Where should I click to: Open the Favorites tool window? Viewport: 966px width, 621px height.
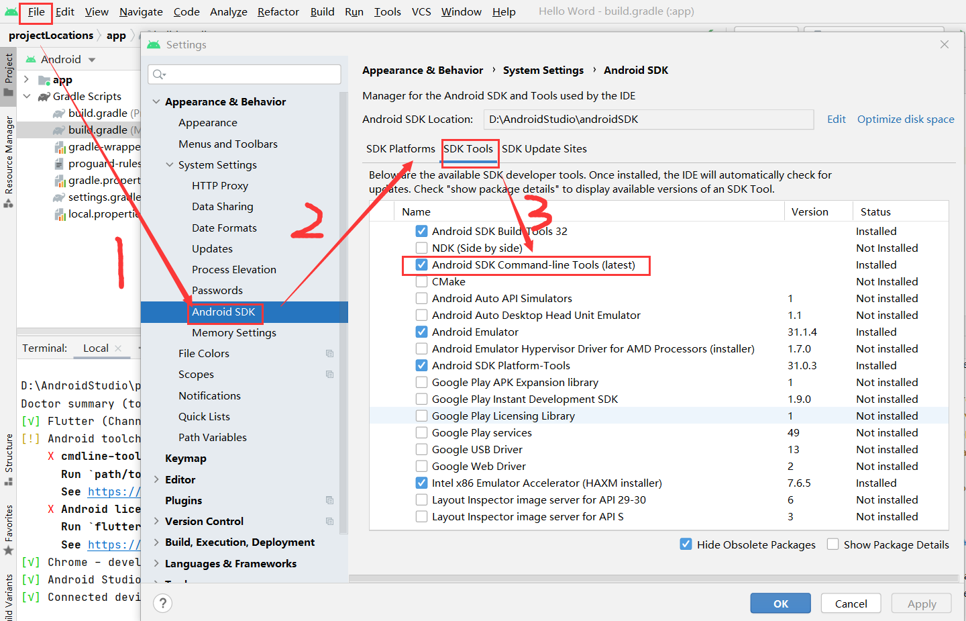click(x=9, y=530)
